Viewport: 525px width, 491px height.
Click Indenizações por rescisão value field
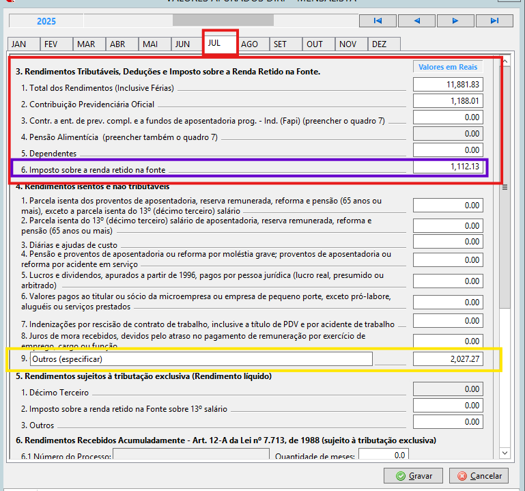pos(448,321)
